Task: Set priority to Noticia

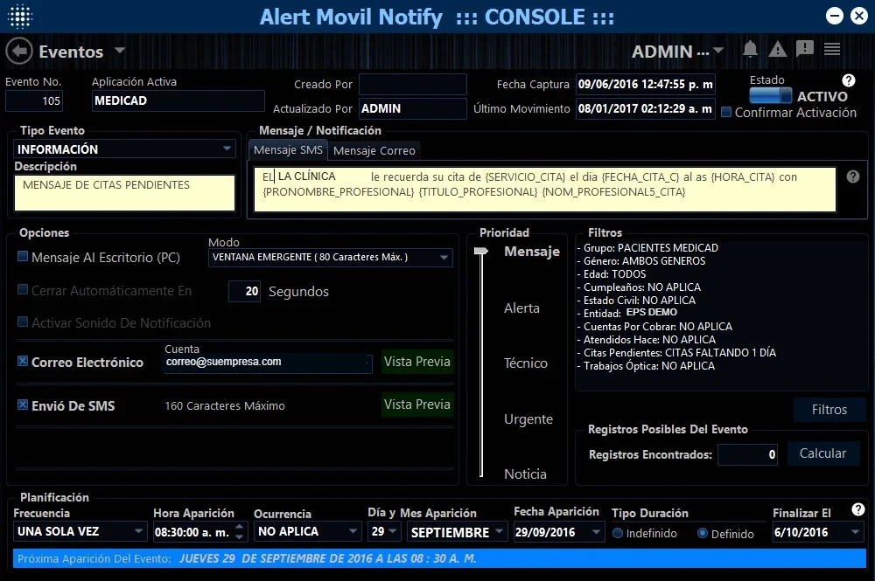Action: click(x=525, y=474)
